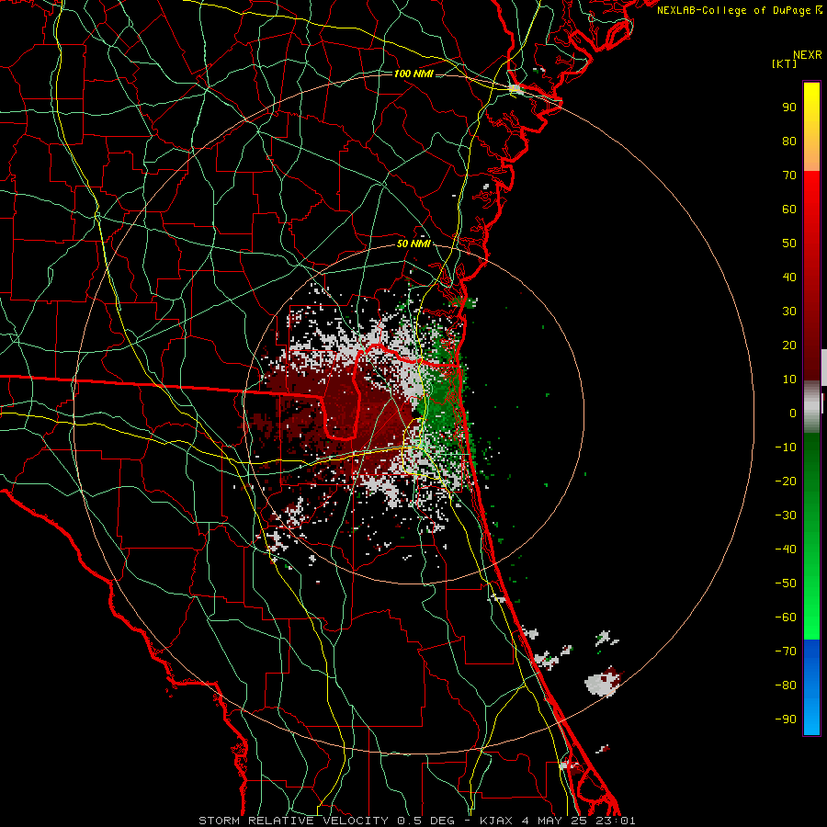827x827 pixels.
Task: Click the -90 value on the velocity scale
Action: point(786,719)
